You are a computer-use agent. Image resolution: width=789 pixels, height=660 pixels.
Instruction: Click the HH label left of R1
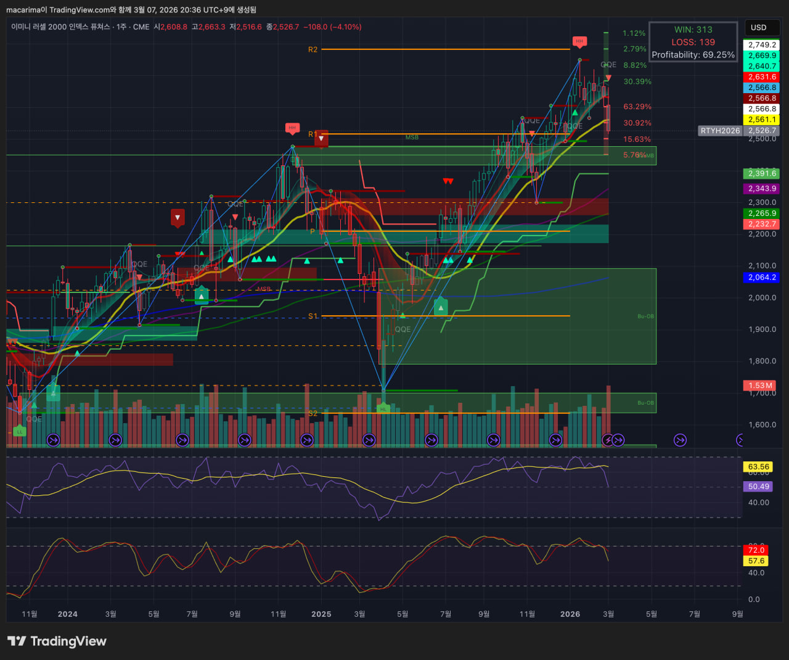tap(292, 128)
